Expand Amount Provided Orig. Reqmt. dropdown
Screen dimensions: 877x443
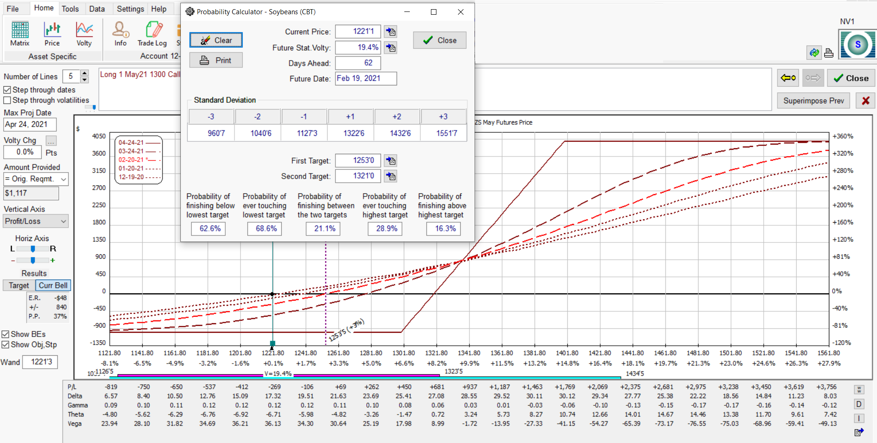[63, 179]
